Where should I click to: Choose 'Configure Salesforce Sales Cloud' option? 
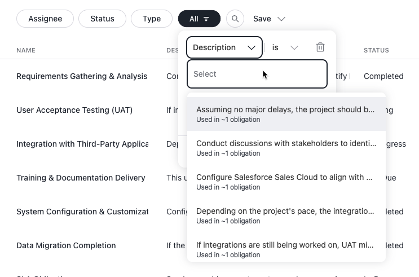pos(286,182)
